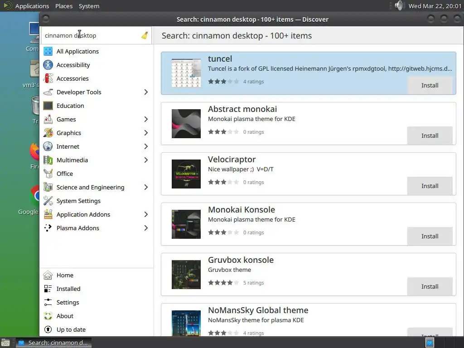Click the Velociraptor star rating
464x348 pixels.
tap(223, 182)
